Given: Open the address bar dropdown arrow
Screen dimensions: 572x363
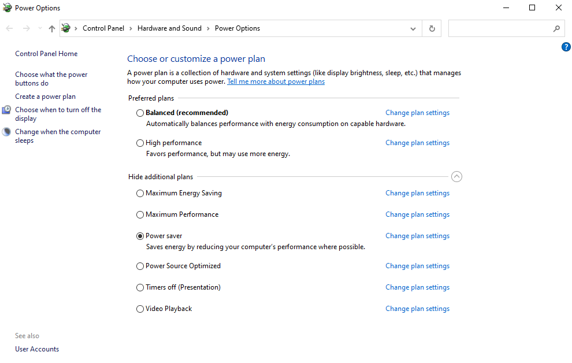Looking at the screenshot, I should (x=413, y=28).
